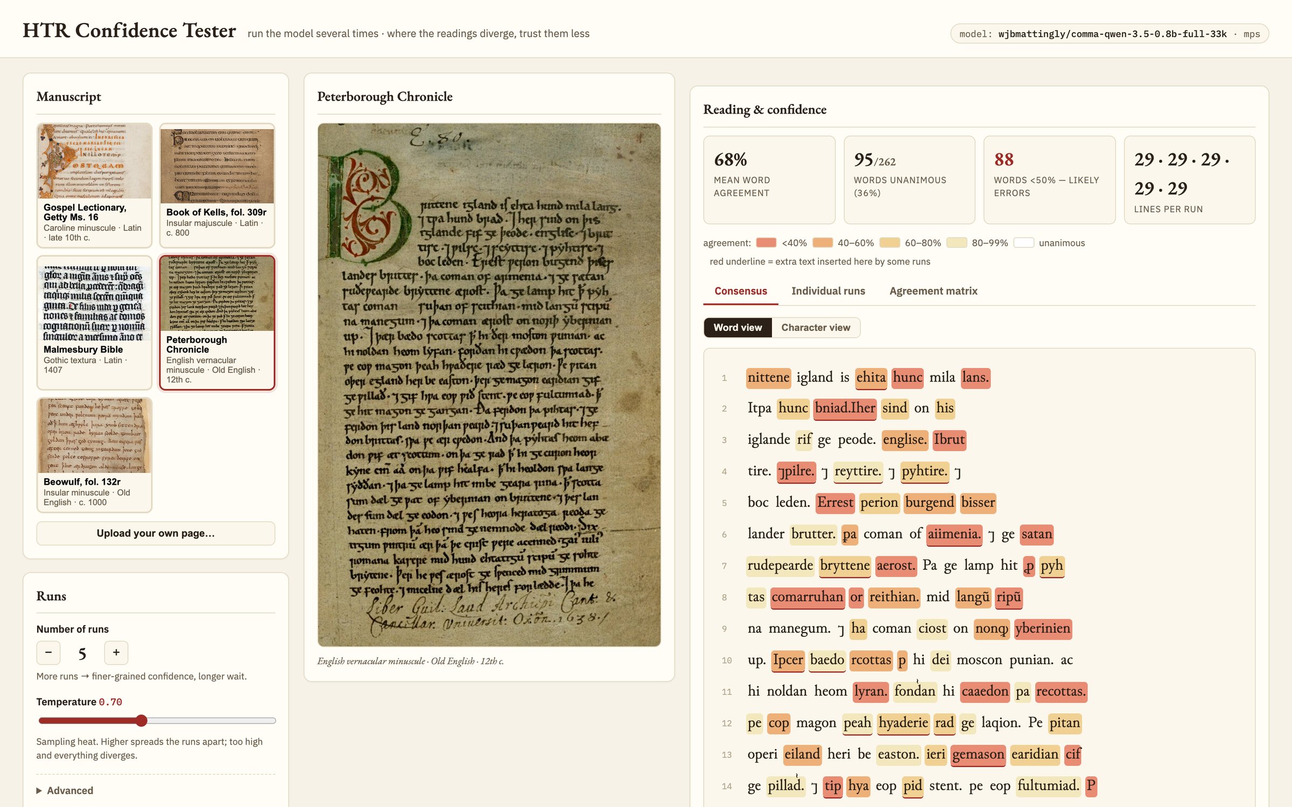Image resolution: width=1292 pixels, height=807 pixels.
Task: Click the word "bryttene" in line 7
Action: click(x=845, y=566)
